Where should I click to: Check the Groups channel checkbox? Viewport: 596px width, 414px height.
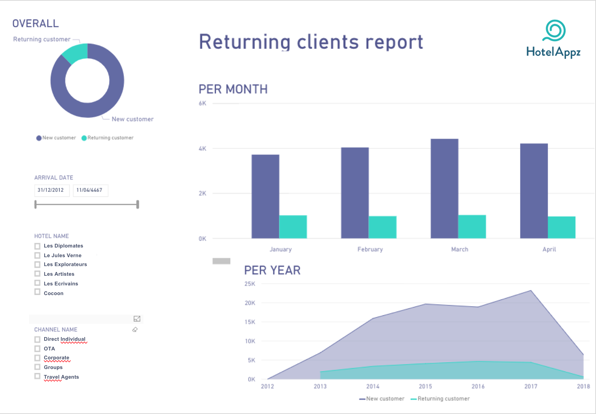click(x=37, y=367)
